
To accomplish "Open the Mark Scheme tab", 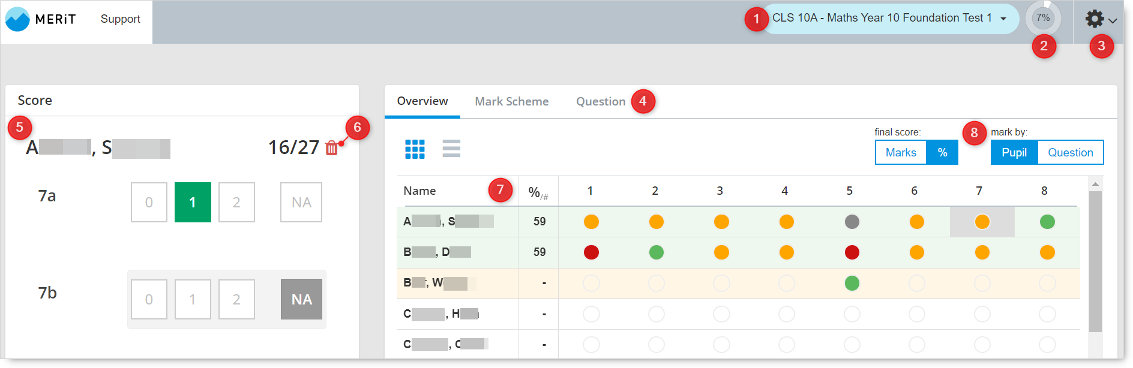I will click(x=511, y=101).
